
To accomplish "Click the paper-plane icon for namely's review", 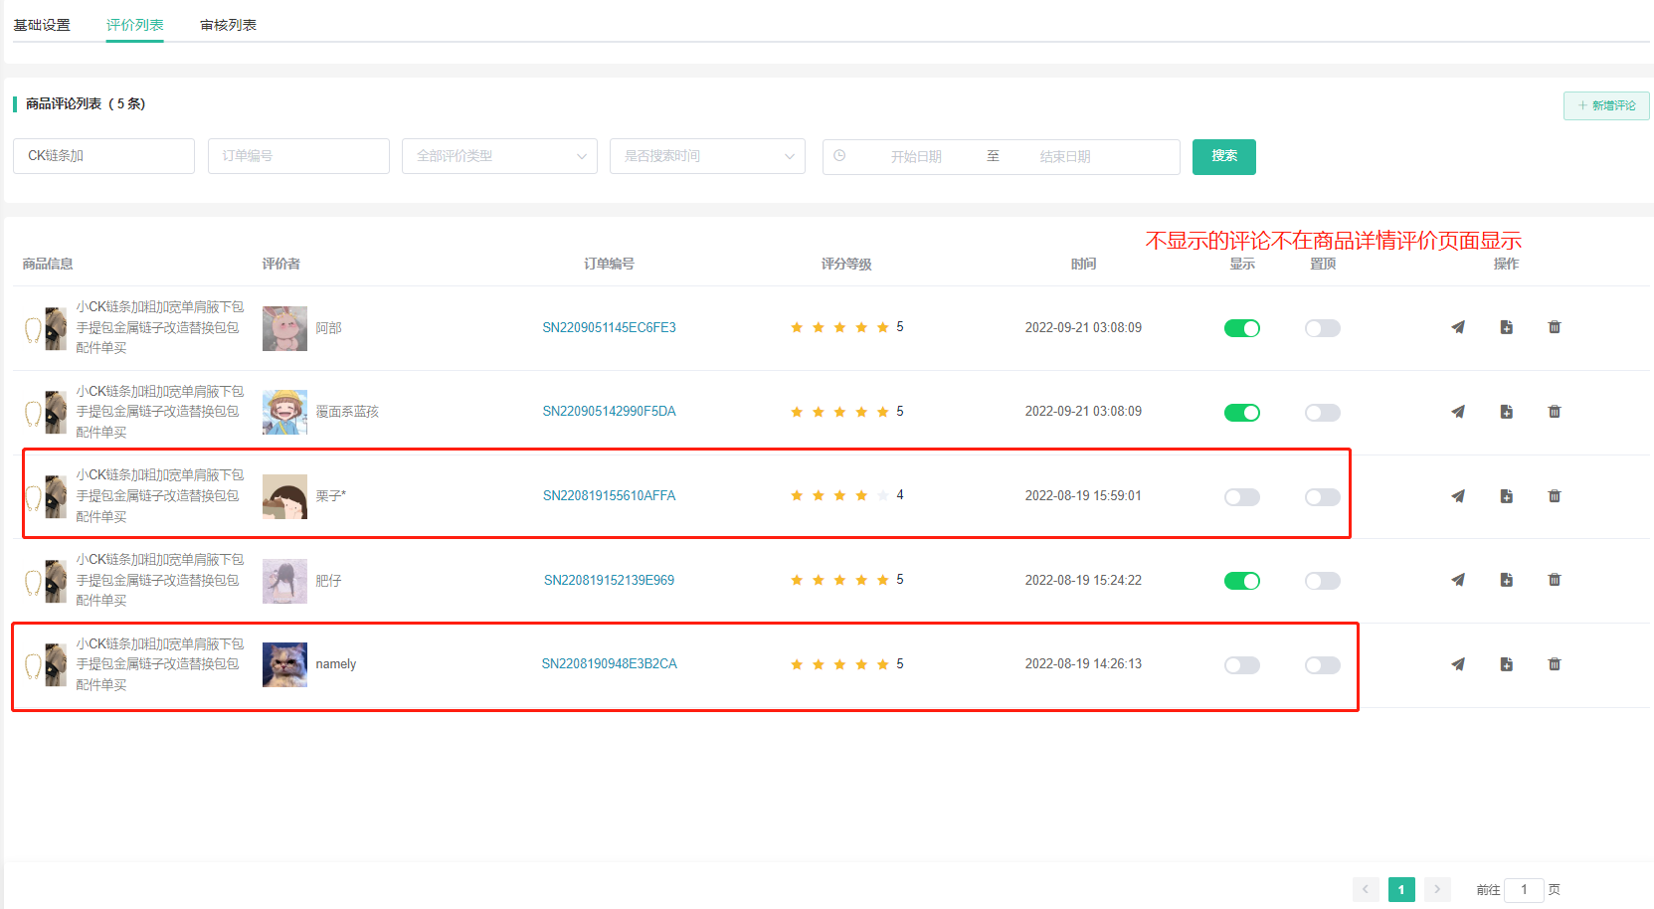I will 1458,664.
